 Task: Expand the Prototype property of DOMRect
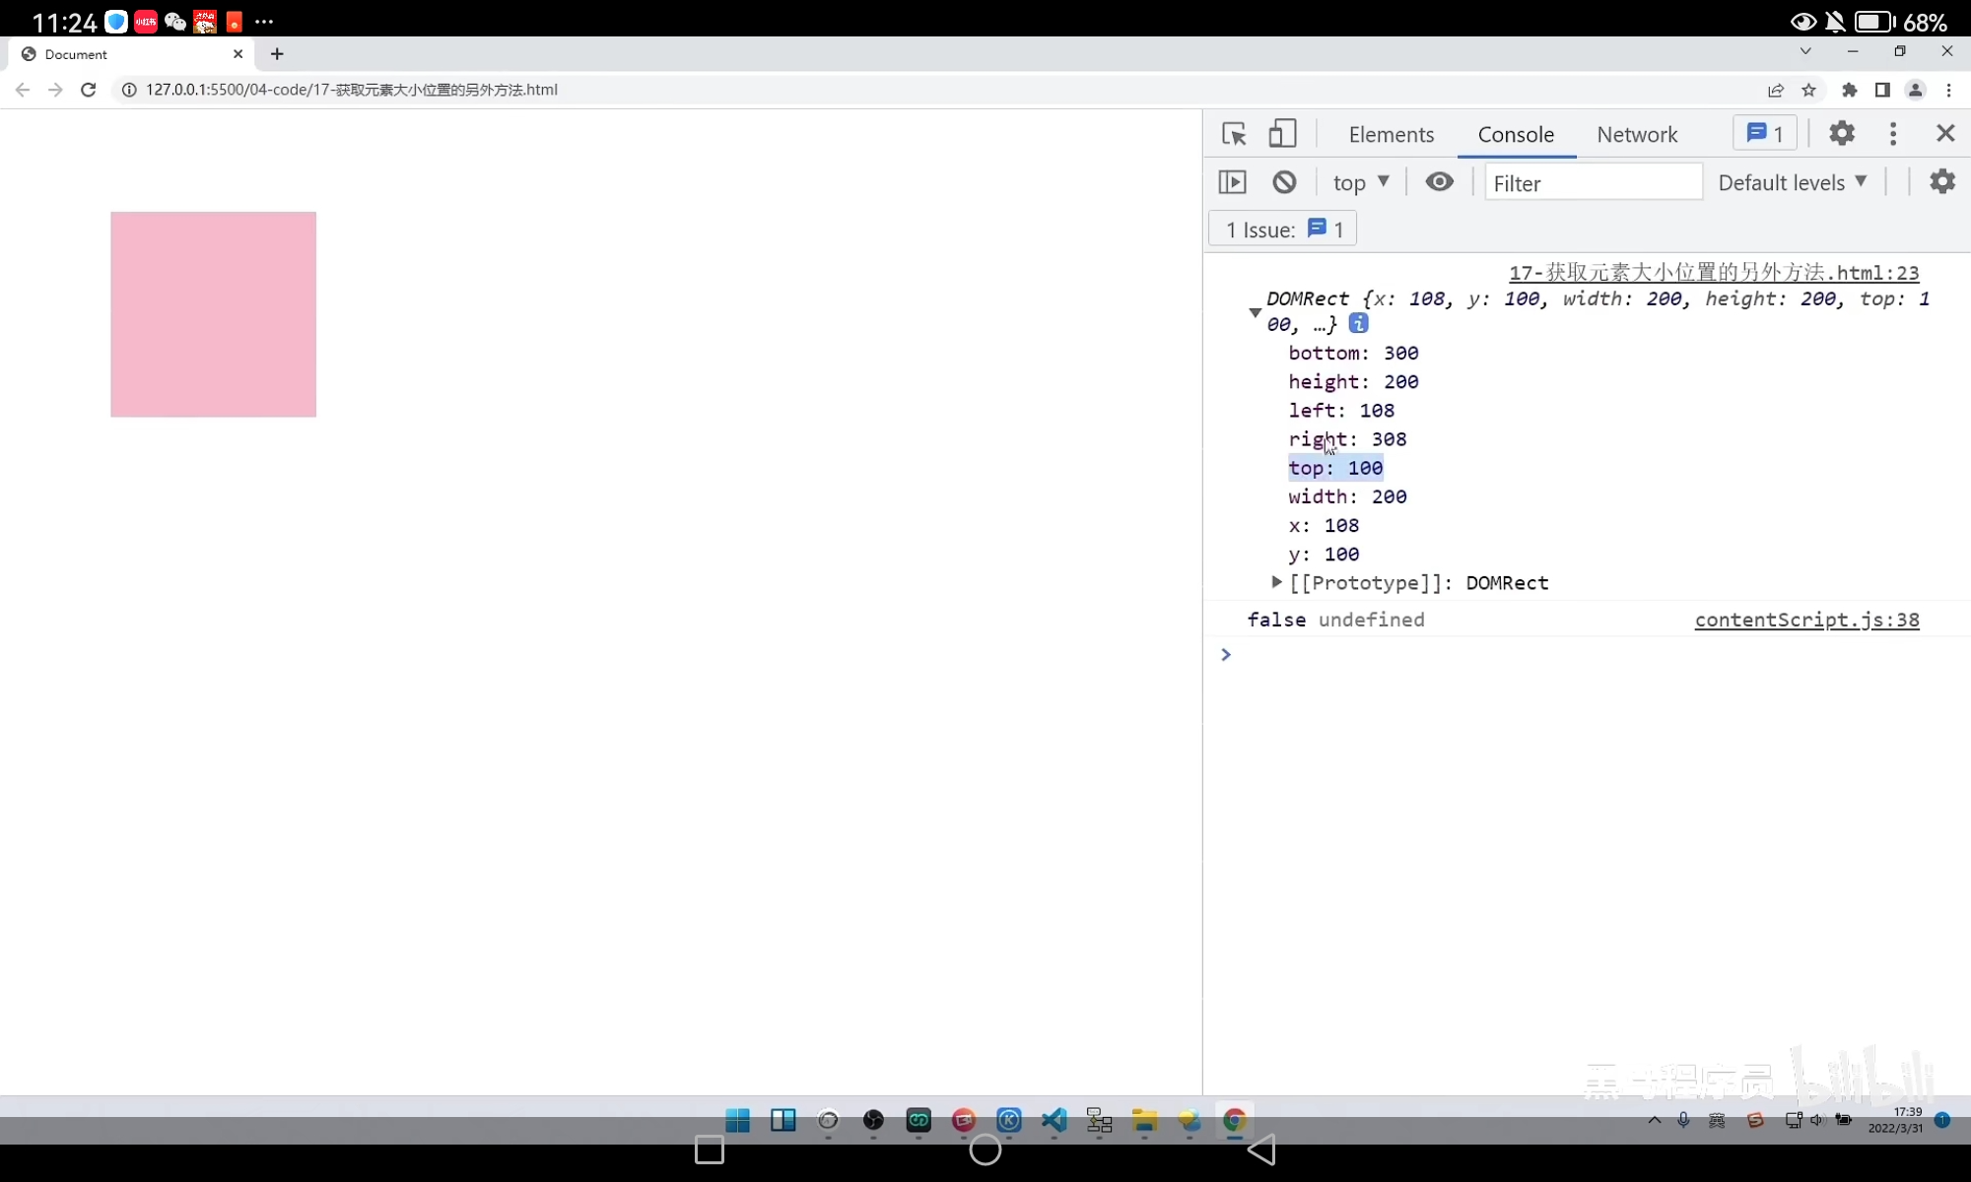click(1276, 582)
